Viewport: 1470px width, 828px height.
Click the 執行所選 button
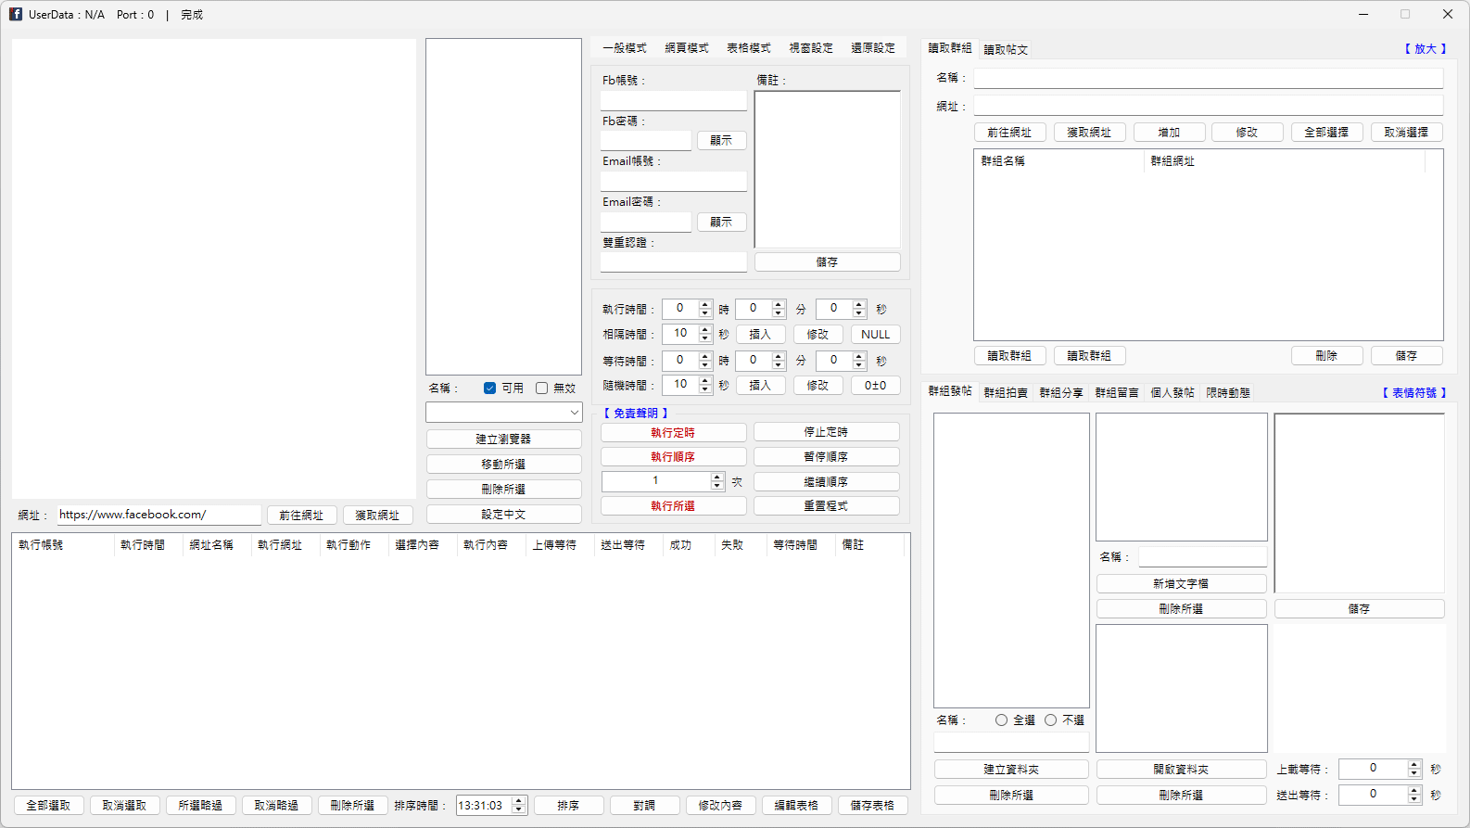(x=673, y=506)
